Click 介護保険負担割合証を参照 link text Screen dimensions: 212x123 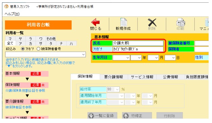point(25,91)
